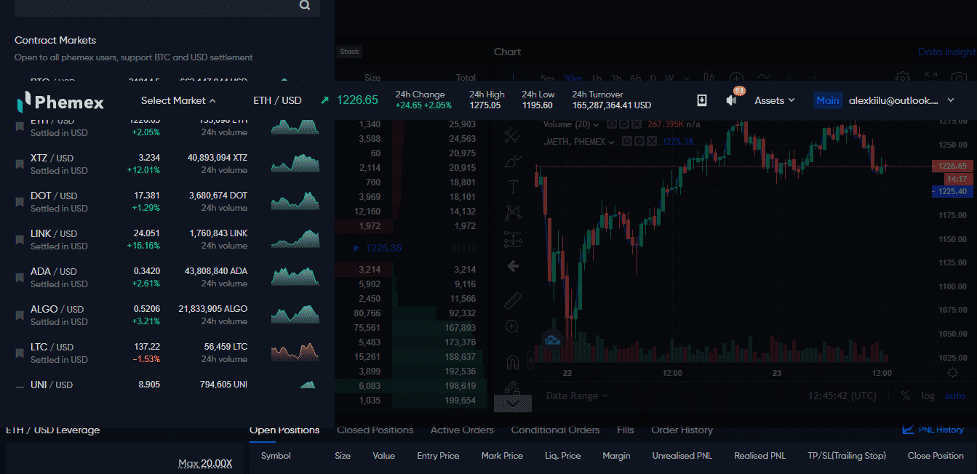Open the download app icon in header

[x=702, y=100]
